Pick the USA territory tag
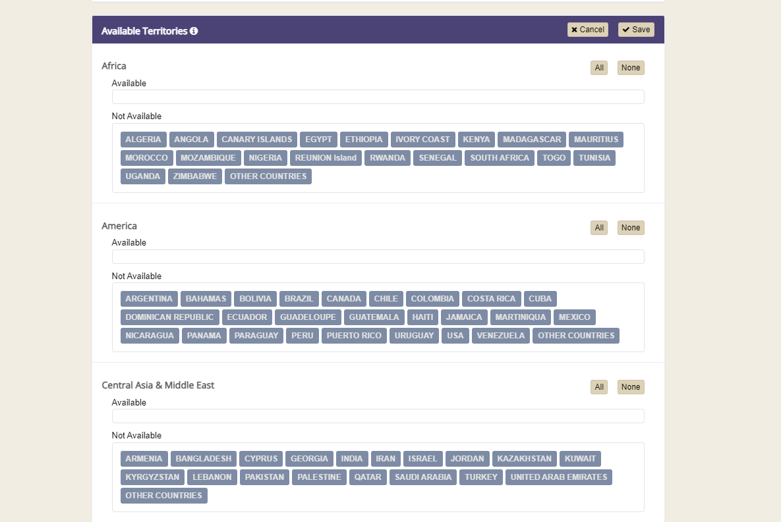The image size is (781, 522). click(455, 336)
